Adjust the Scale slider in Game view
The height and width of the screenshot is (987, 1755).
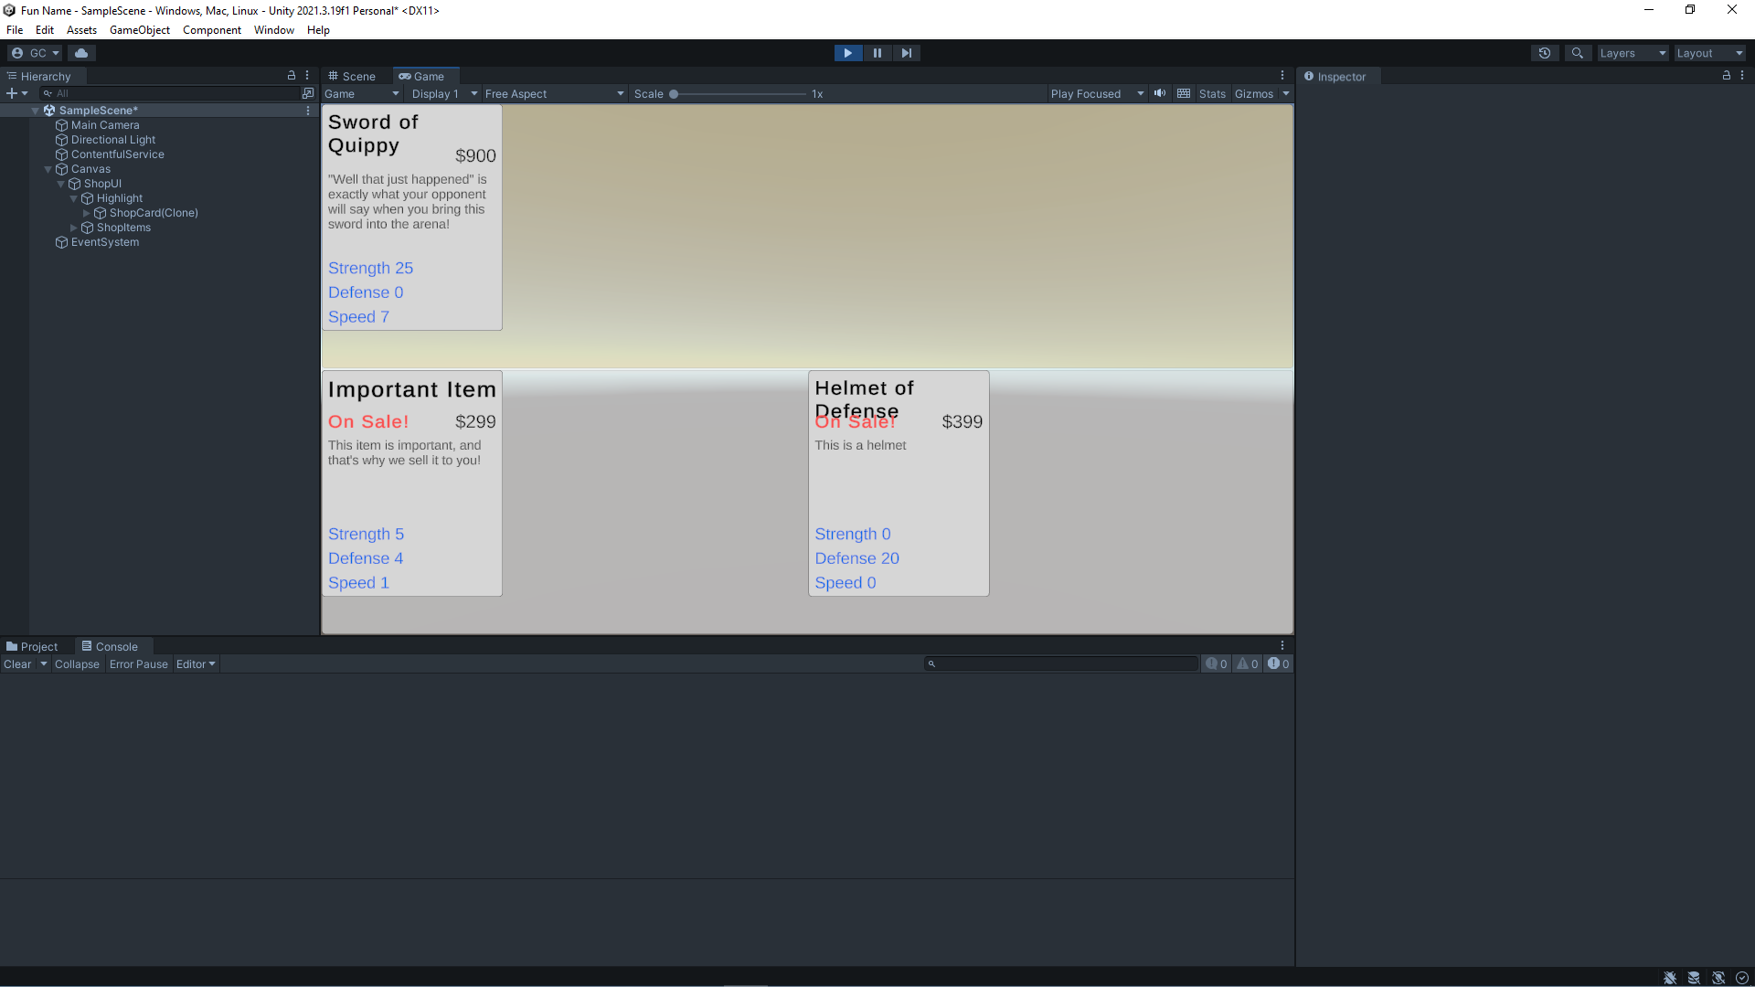click(673, 93)
